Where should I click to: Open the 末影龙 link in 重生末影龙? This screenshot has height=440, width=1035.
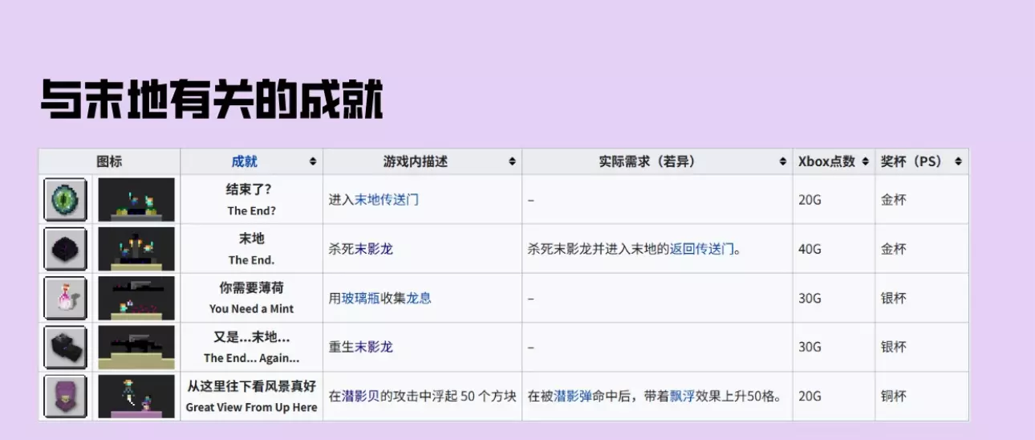[x=374, y=347]
